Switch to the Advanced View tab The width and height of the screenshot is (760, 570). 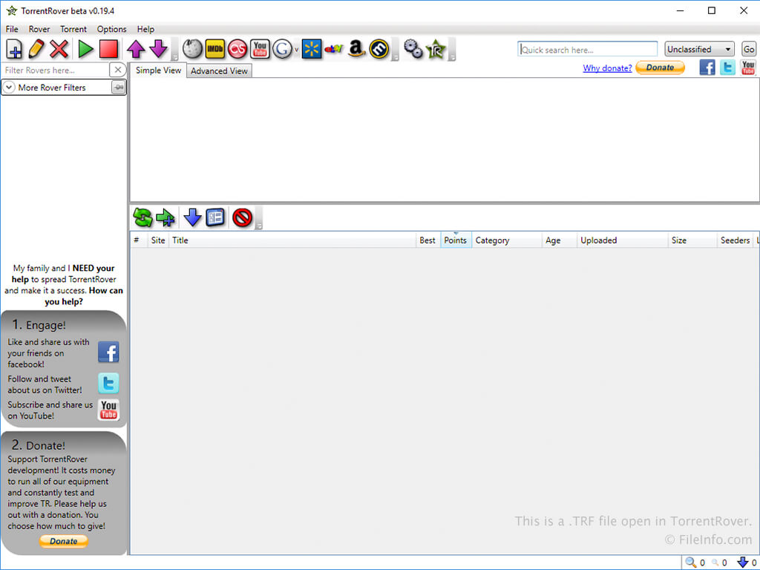click(219, 71)
